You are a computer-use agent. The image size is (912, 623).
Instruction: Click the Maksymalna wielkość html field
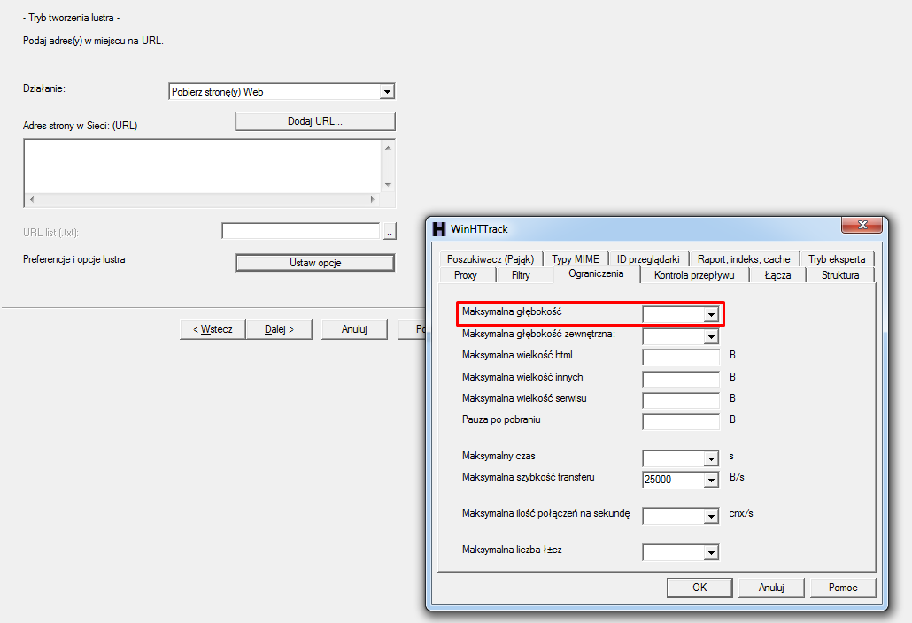click(x=681, y=358)
